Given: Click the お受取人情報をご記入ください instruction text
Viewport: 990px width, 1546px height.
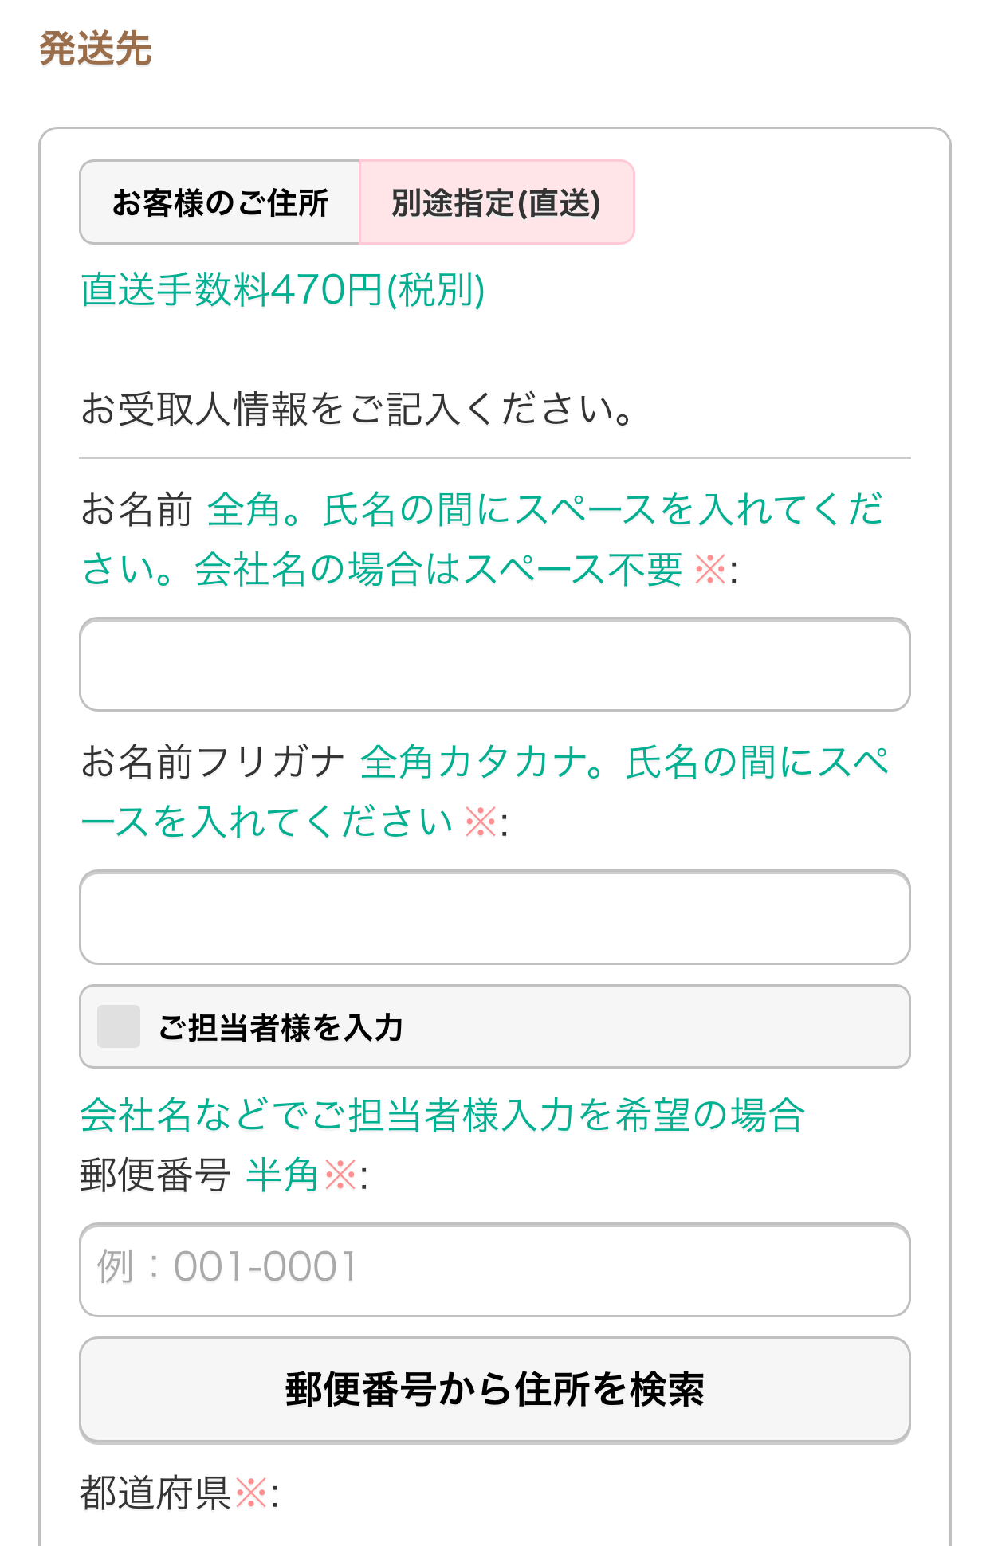Looking at the screenshot, I should point(357,410).
